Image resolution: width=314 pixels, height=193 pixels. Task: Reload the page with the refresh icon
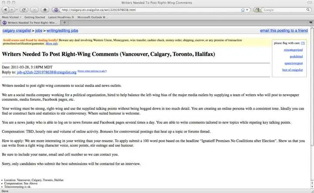pos(24,9)
